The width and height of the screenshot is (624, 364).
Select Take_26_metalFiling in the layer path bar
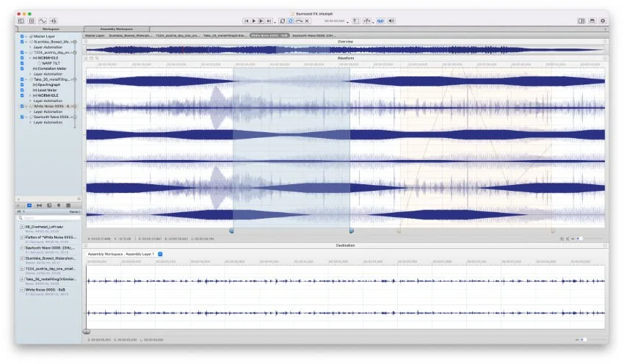click(x=225, y=35)
